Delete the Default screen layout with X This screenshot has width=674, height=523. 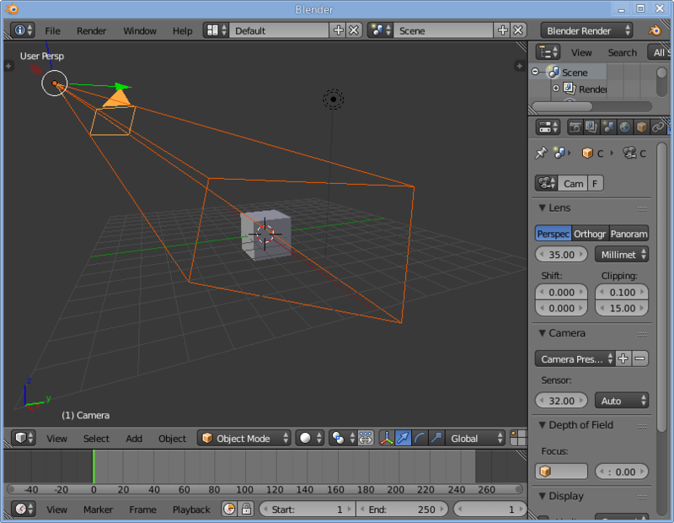click(354, 30)
